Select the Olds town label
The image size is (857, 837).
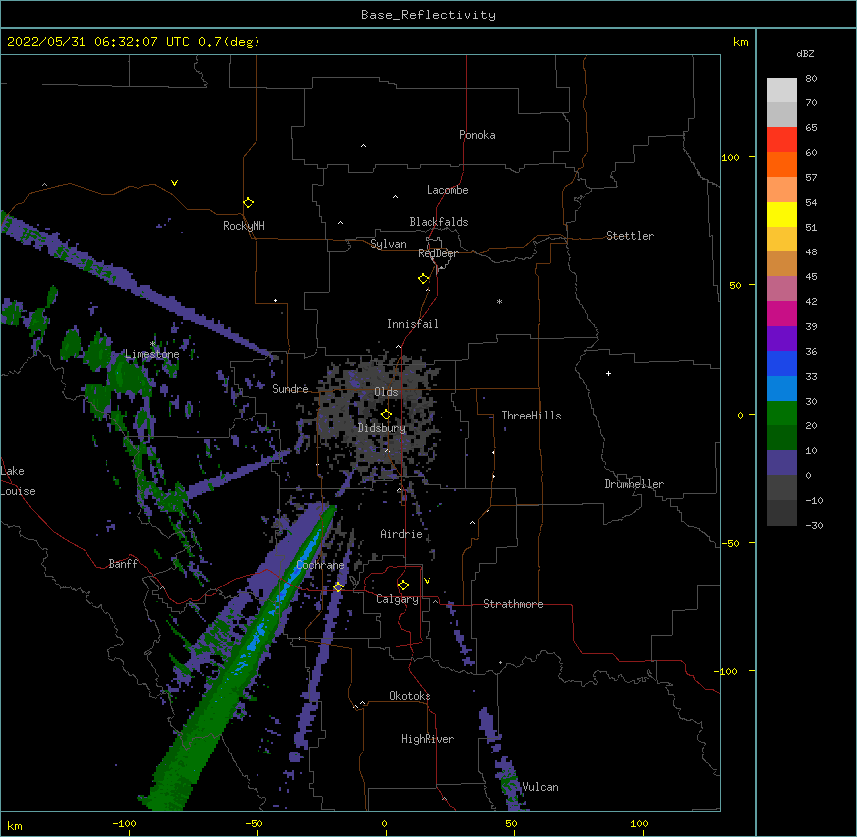pyautogui.click(x=386, y=392)
